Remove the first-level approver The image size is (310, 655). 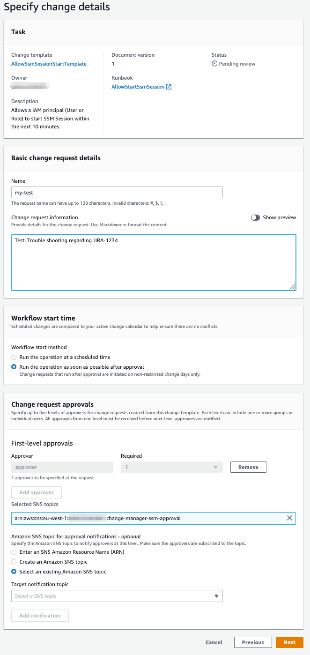coord(248,467)
